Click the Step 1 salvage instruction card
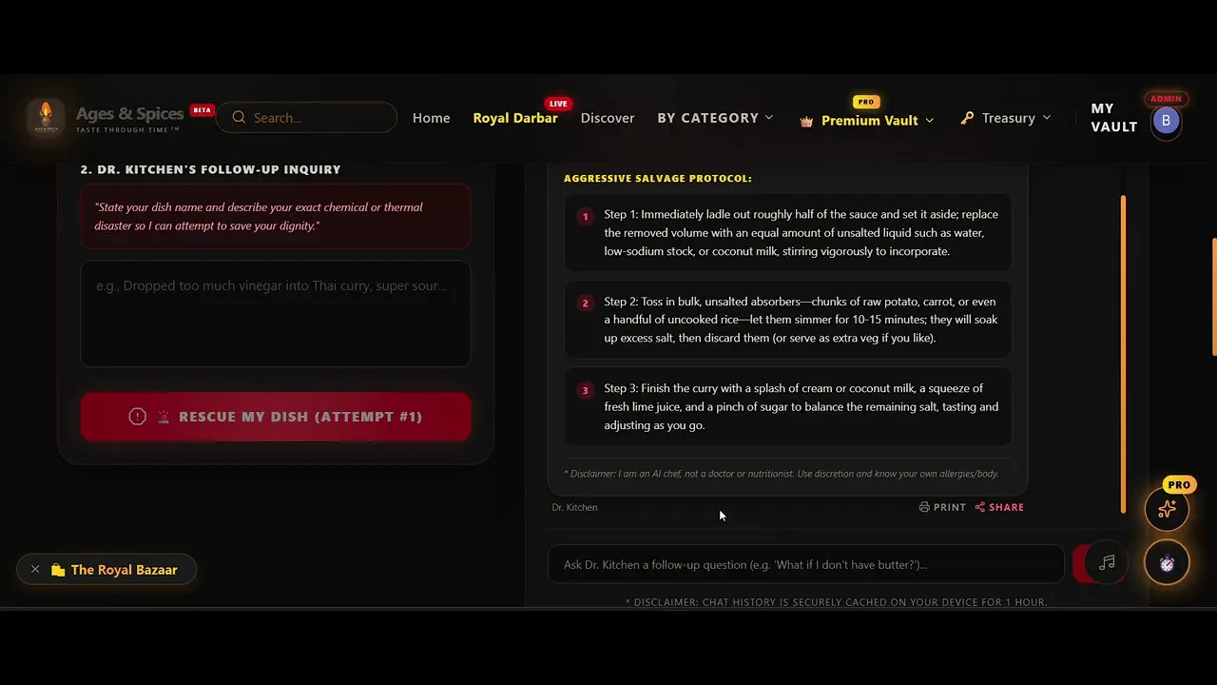 (x=788, y=233)
